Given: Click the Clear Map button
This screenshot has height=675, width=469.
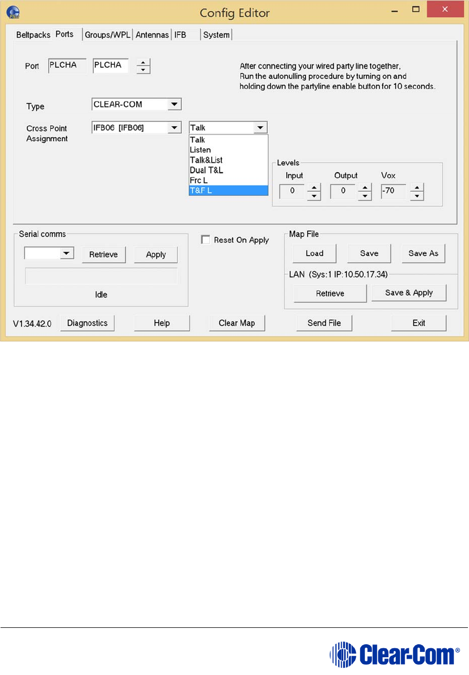Looking at the screenshot, I should (237, 323).
